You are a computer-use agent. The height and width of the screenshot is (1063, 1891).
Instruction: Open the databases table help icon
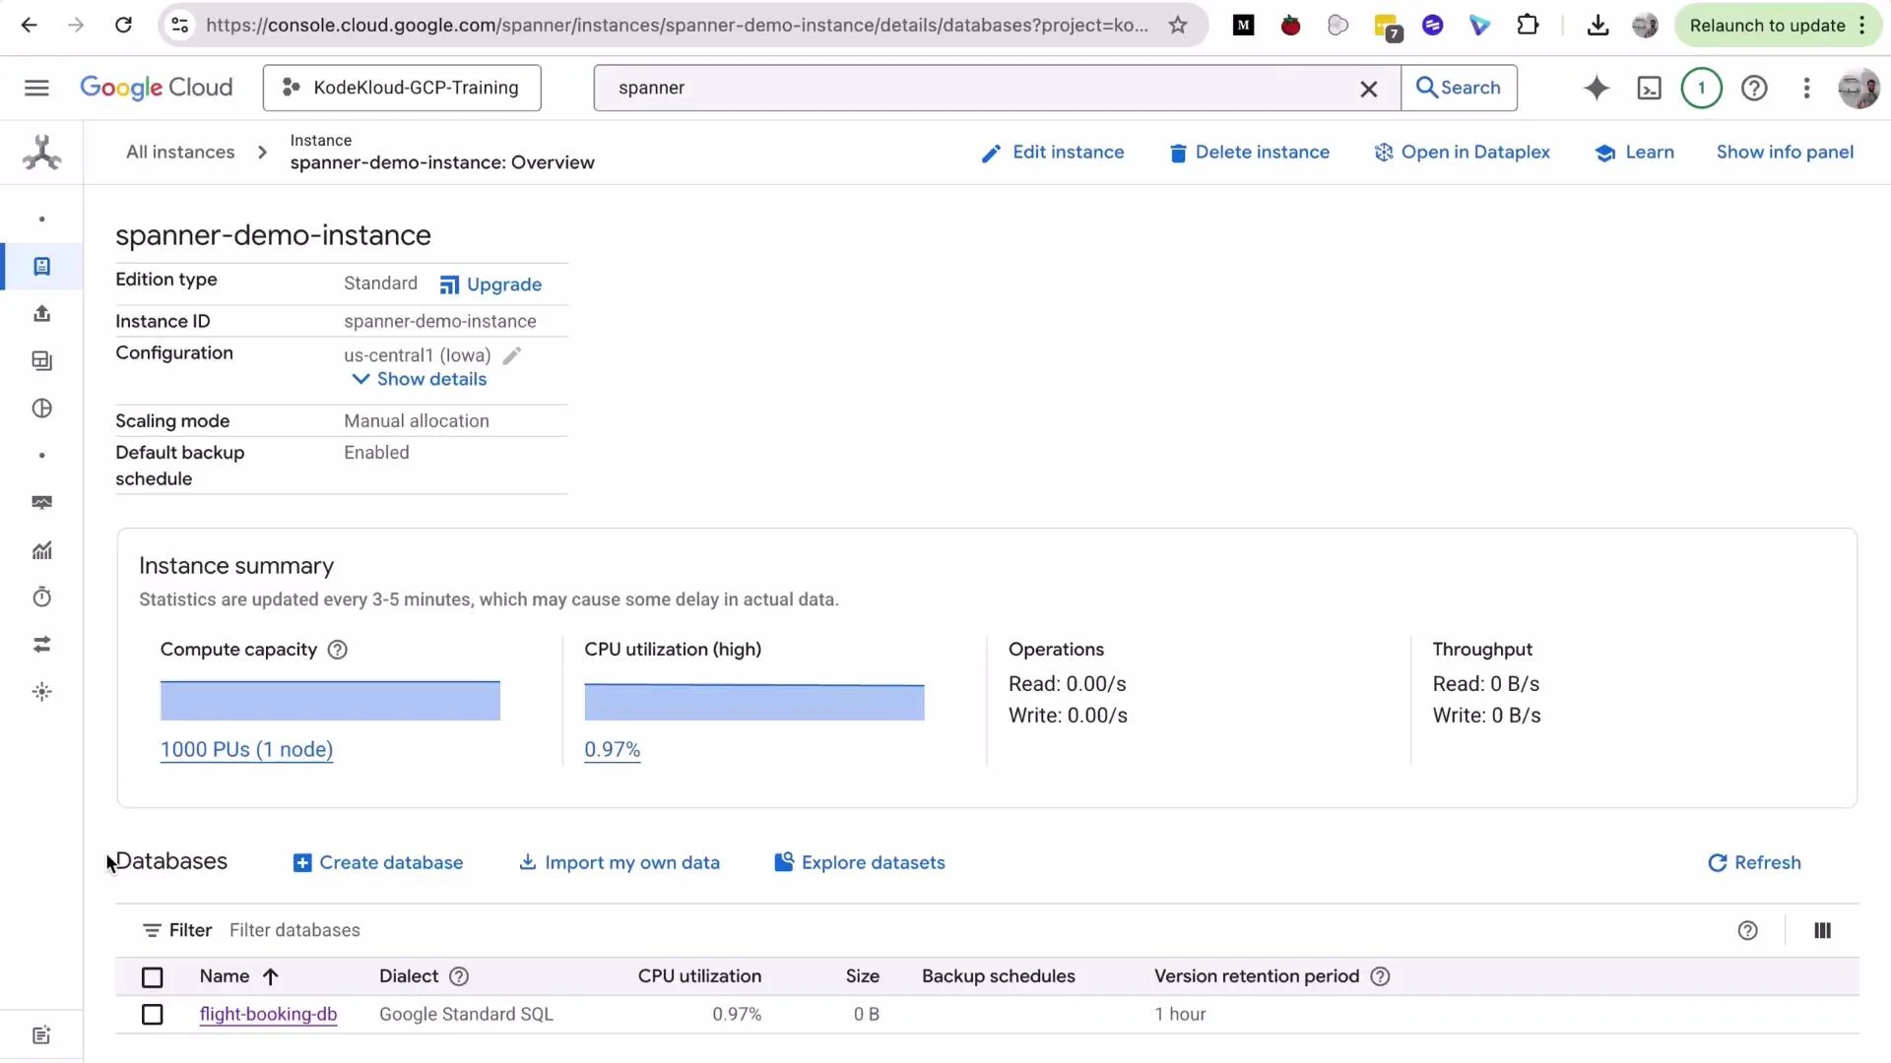tap(1747, 930)
